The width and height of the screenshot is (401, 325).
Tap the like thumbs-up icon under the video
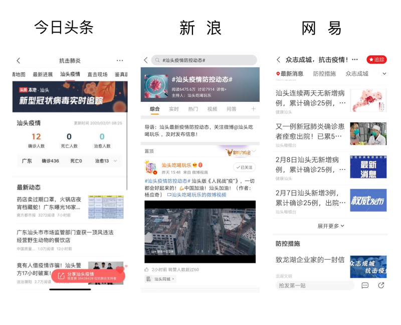[146, 269]
